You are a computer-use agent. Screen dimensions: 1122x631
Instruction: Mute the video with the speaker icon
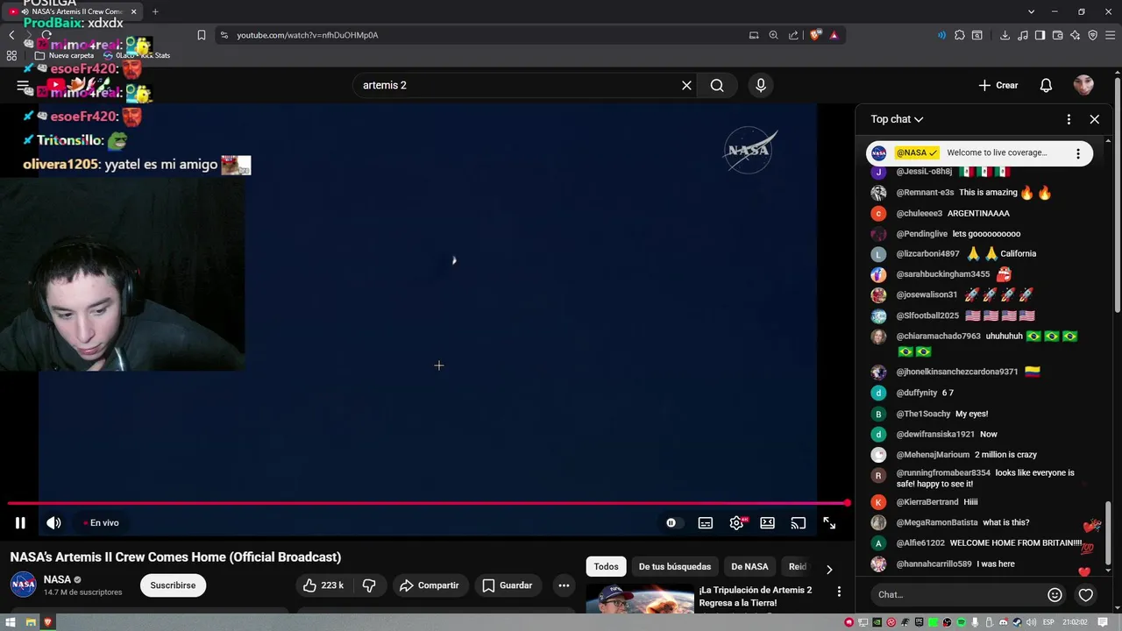[x=53, y=523]
